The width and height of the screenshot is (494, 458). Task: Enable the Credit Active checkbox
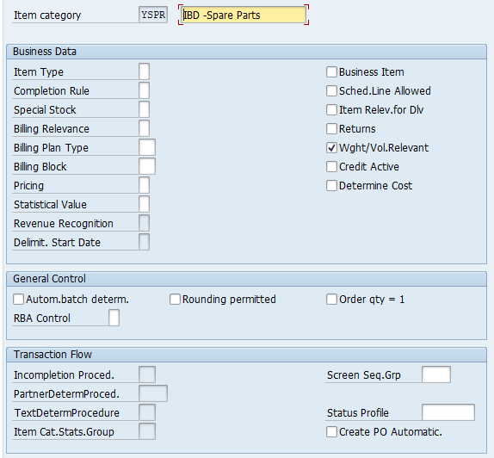[331, 166]
